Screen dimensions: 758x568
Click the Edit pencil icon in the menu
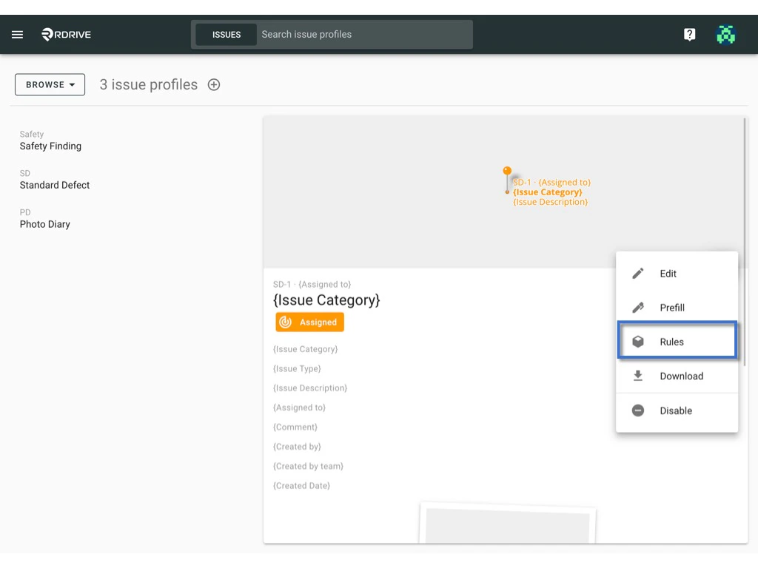(637, 273)
